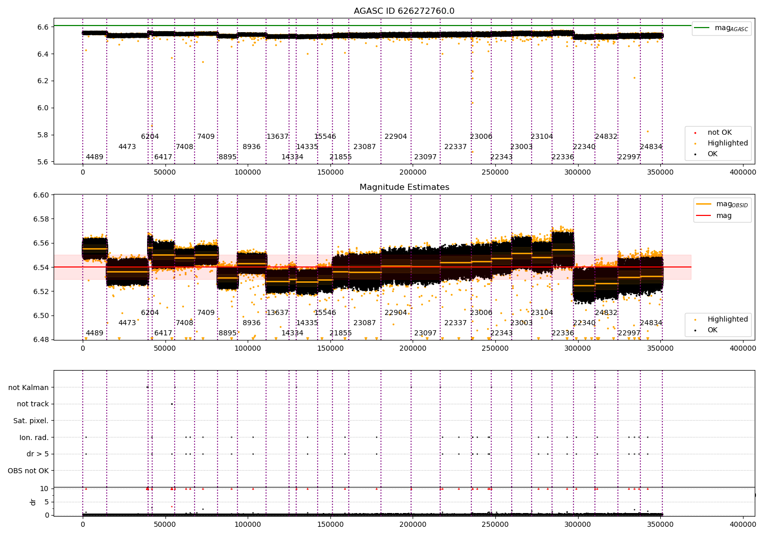Click x-axis tick 100000 in the middle panel
Screen dimensions: 766x536
click(x=248, y=349)
